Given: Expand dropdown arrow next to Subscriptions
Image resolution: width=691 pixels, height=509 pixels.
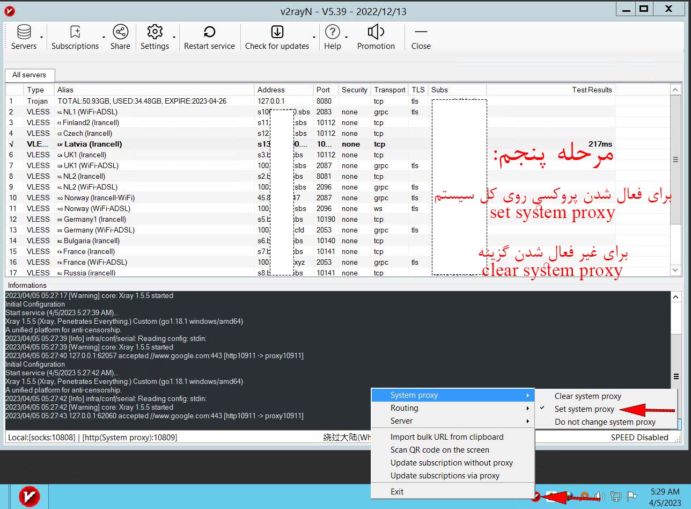Looking at the screenshot, I should coord(104,38).
